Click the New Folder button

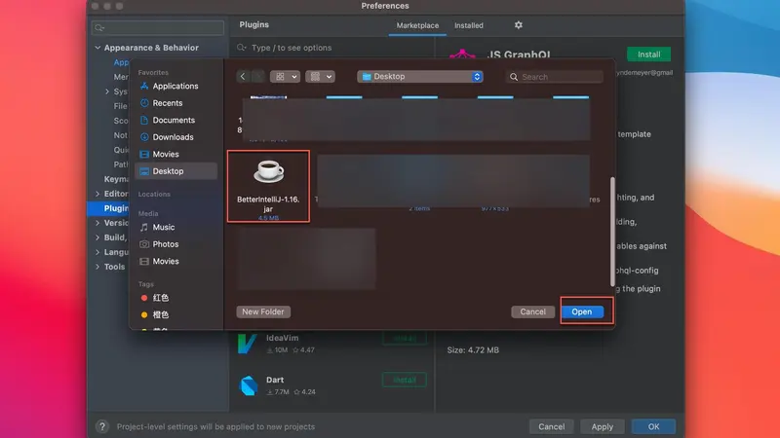point(263,311)
